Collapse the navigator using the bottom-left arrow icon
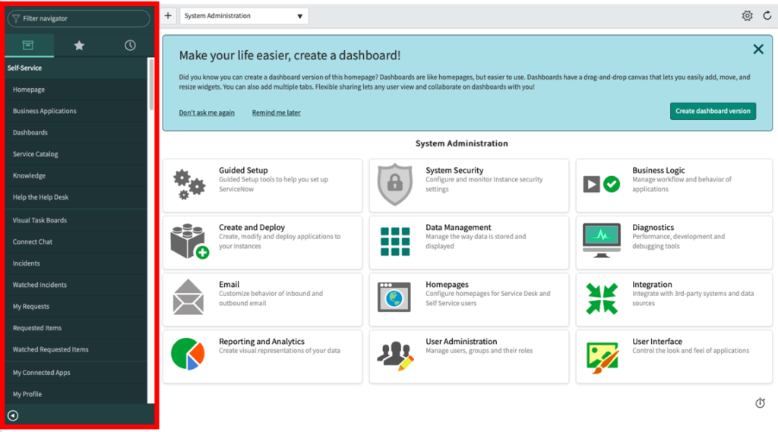778x432 pixels. [13, 415]
